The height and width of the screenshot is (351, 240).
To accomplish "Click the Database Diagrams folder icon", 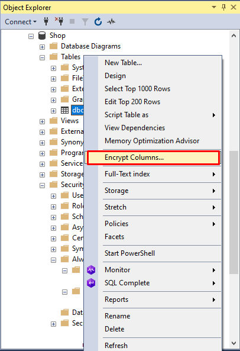I will tap(53, 46).
